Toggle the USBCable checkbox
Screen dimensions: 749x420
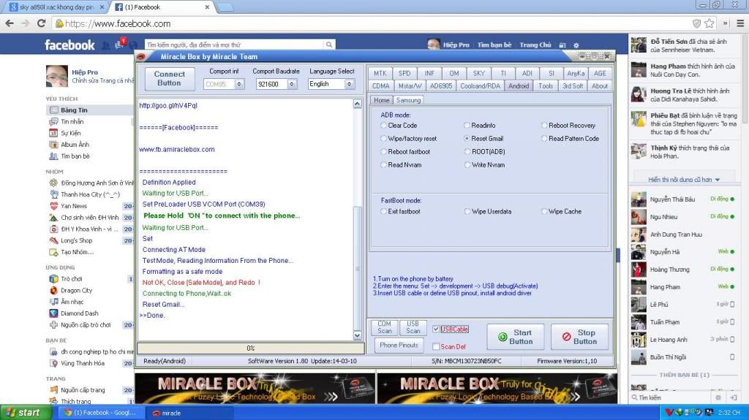[436, 329]
